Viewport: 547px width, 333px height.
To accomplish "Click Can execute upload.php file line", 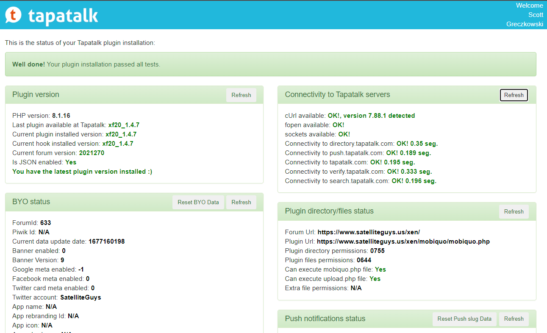I will pyautogui.click(x=333, y=279).
